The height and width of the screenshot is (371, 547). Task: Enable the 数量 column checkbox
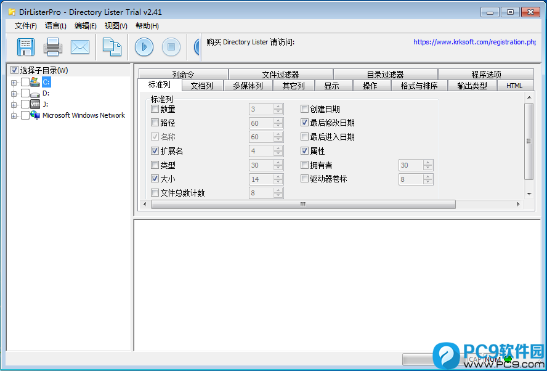coord(155,109)
